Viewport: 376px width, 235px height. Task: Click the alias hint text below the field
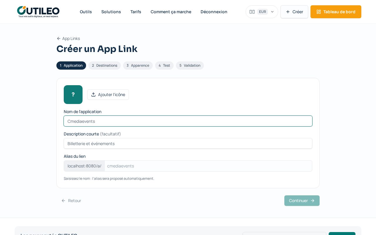[x=109, y=178]
